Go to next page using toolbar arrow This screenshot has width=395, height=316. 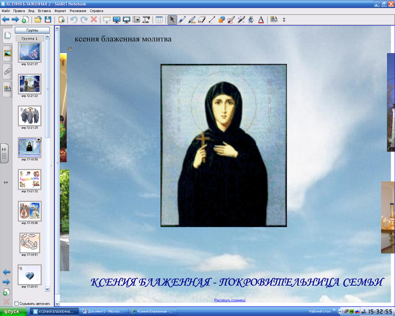pyautogui.click(x=15, y=20)
